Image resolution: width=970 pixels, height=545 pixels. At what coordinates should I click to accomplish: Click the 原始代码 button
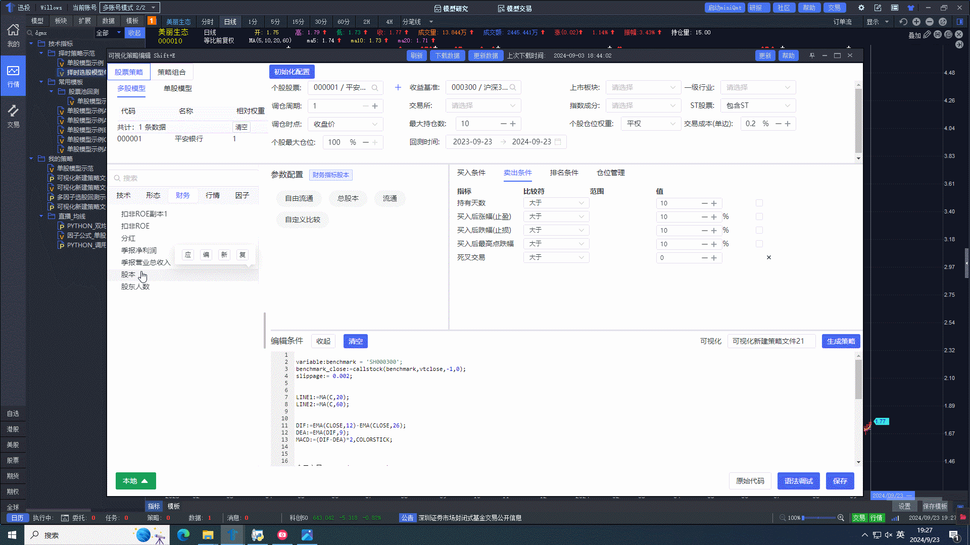tap(750, 481)
